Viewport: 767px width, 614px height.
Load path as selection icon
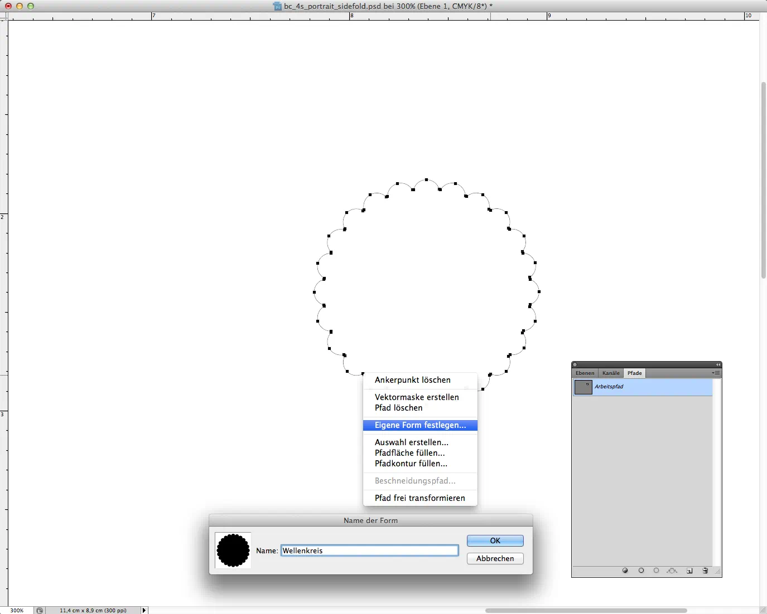(x=657, y=571)
